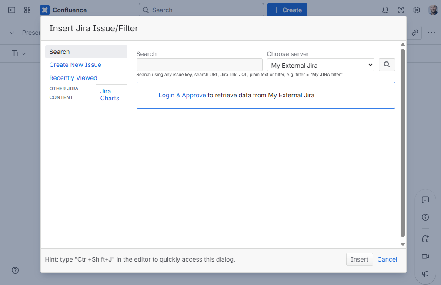This screenshot has width=441, height=285.
Task: Open Jira Charts link
Action: pos(110,95)
